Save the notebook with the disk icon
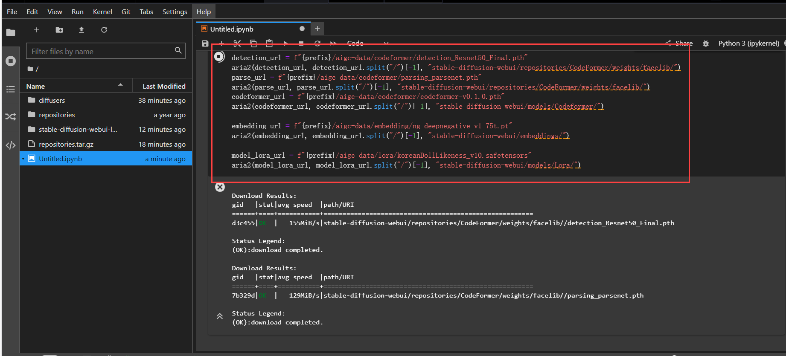This screenshot has height=356, width=786. (x=205, y=43)
